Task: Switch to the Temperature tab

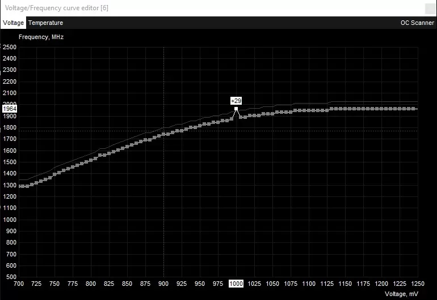Action: (45, 23)
